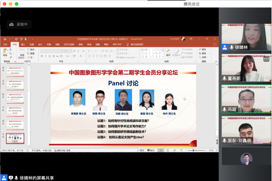Viewport: 272px width, 181px height.
Task: Expand the shapes gallery more arrow
Action: [163, 57]
